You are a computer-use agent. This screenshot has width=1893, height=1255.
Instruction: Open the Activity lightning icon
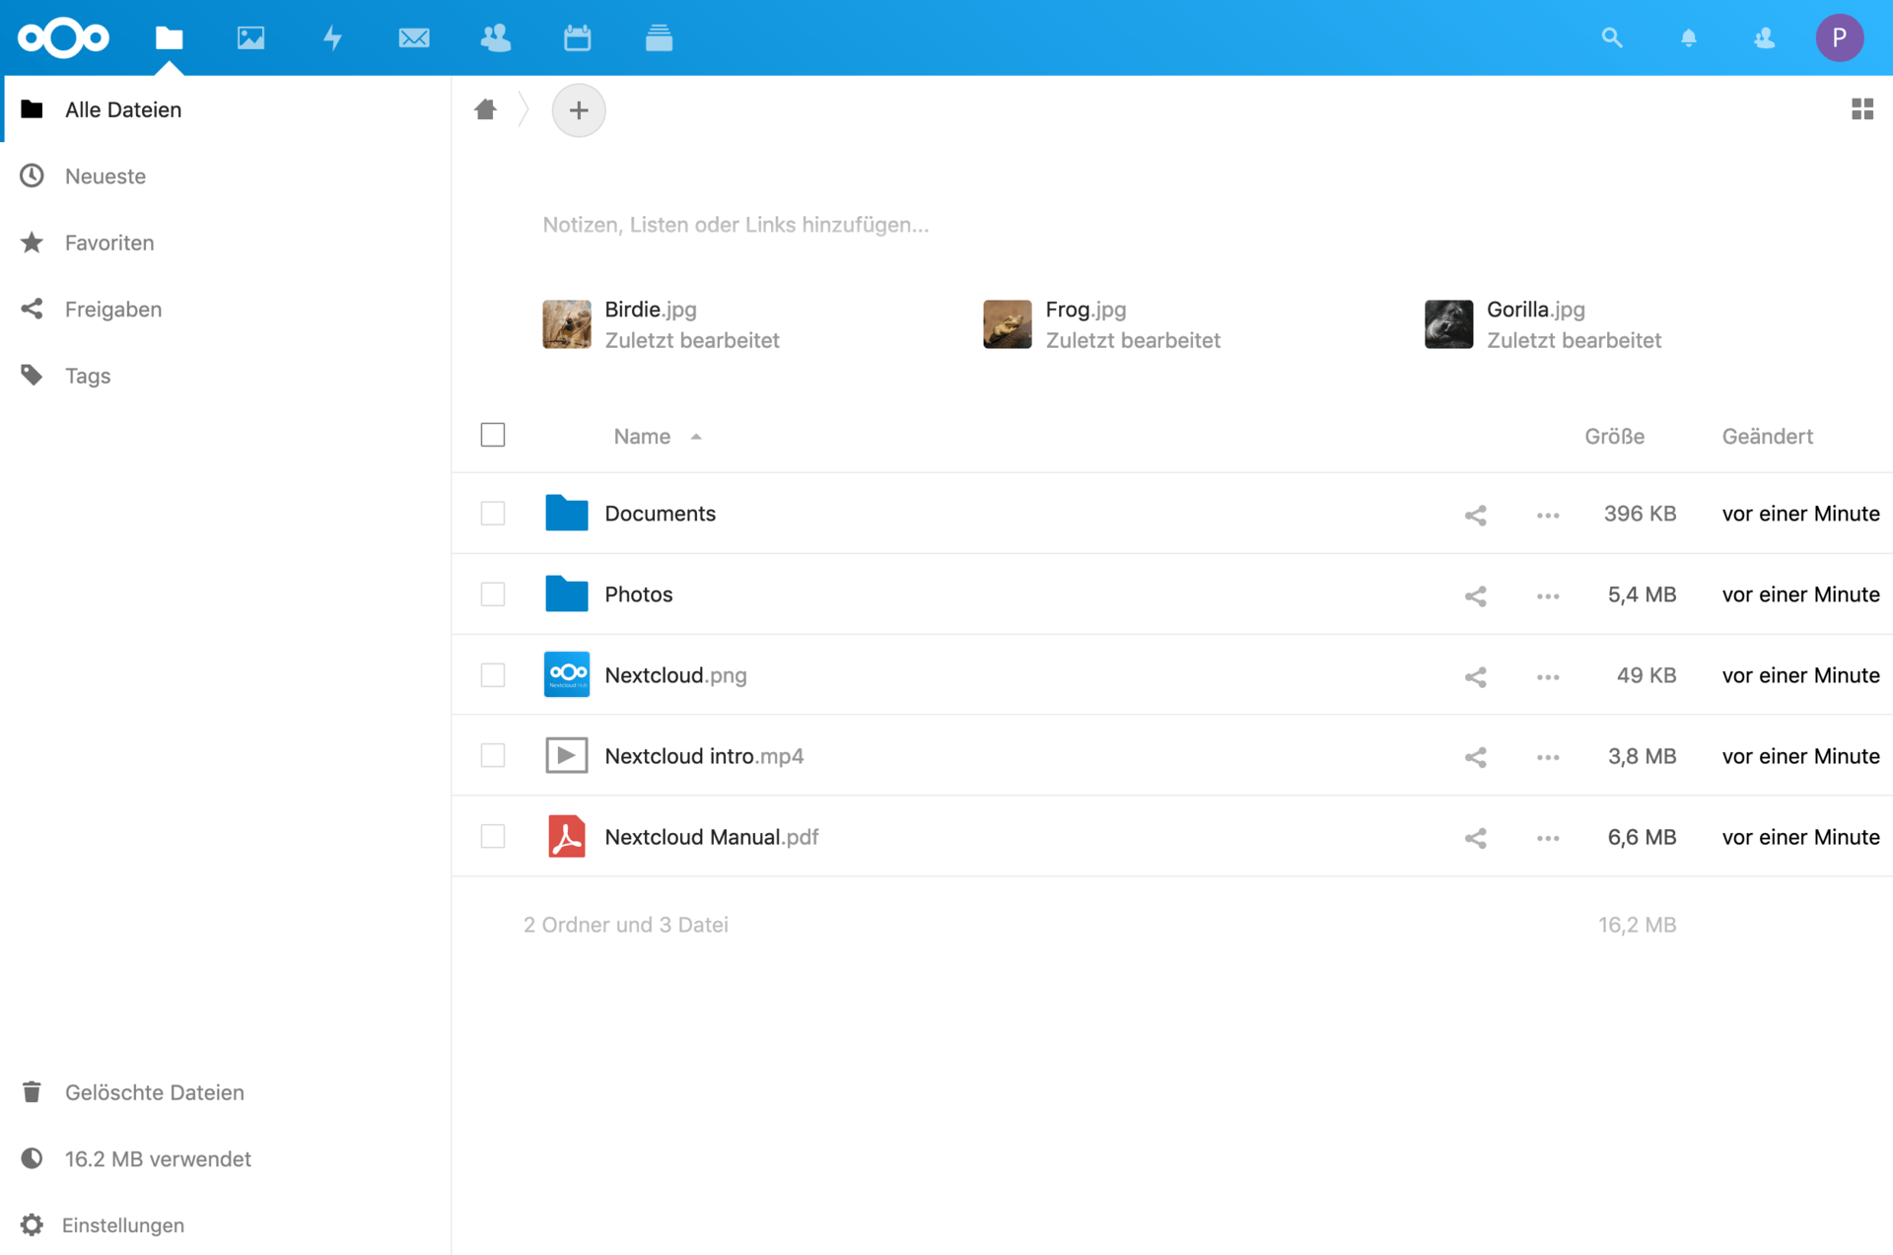click(333, 37)
